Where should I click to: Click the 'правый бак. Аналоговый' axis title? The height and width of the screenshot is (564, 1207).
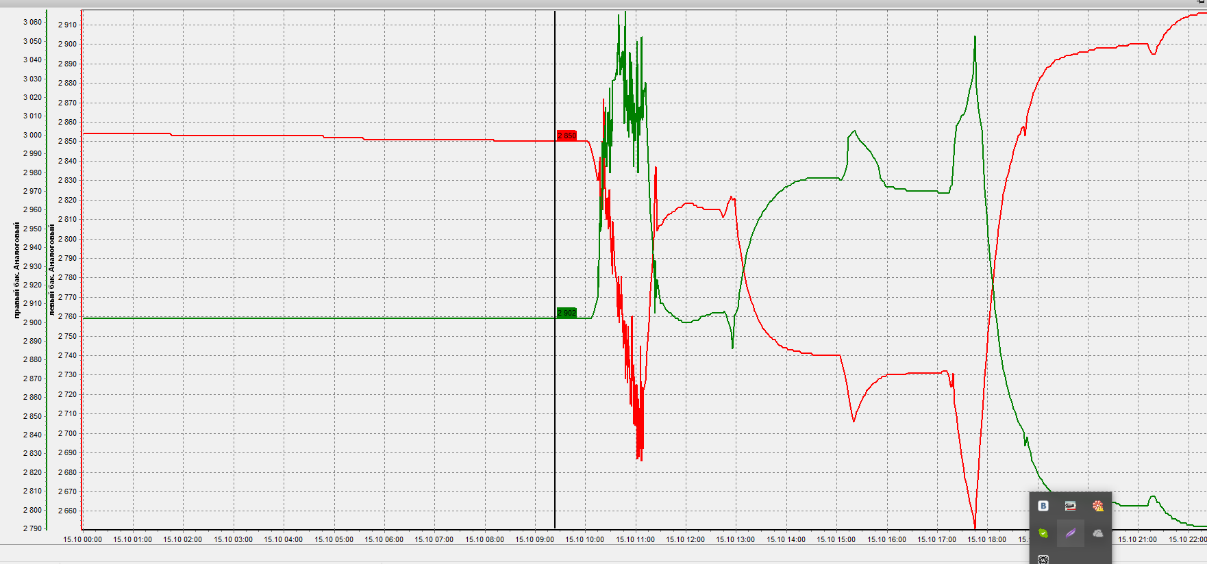[17, 270]
